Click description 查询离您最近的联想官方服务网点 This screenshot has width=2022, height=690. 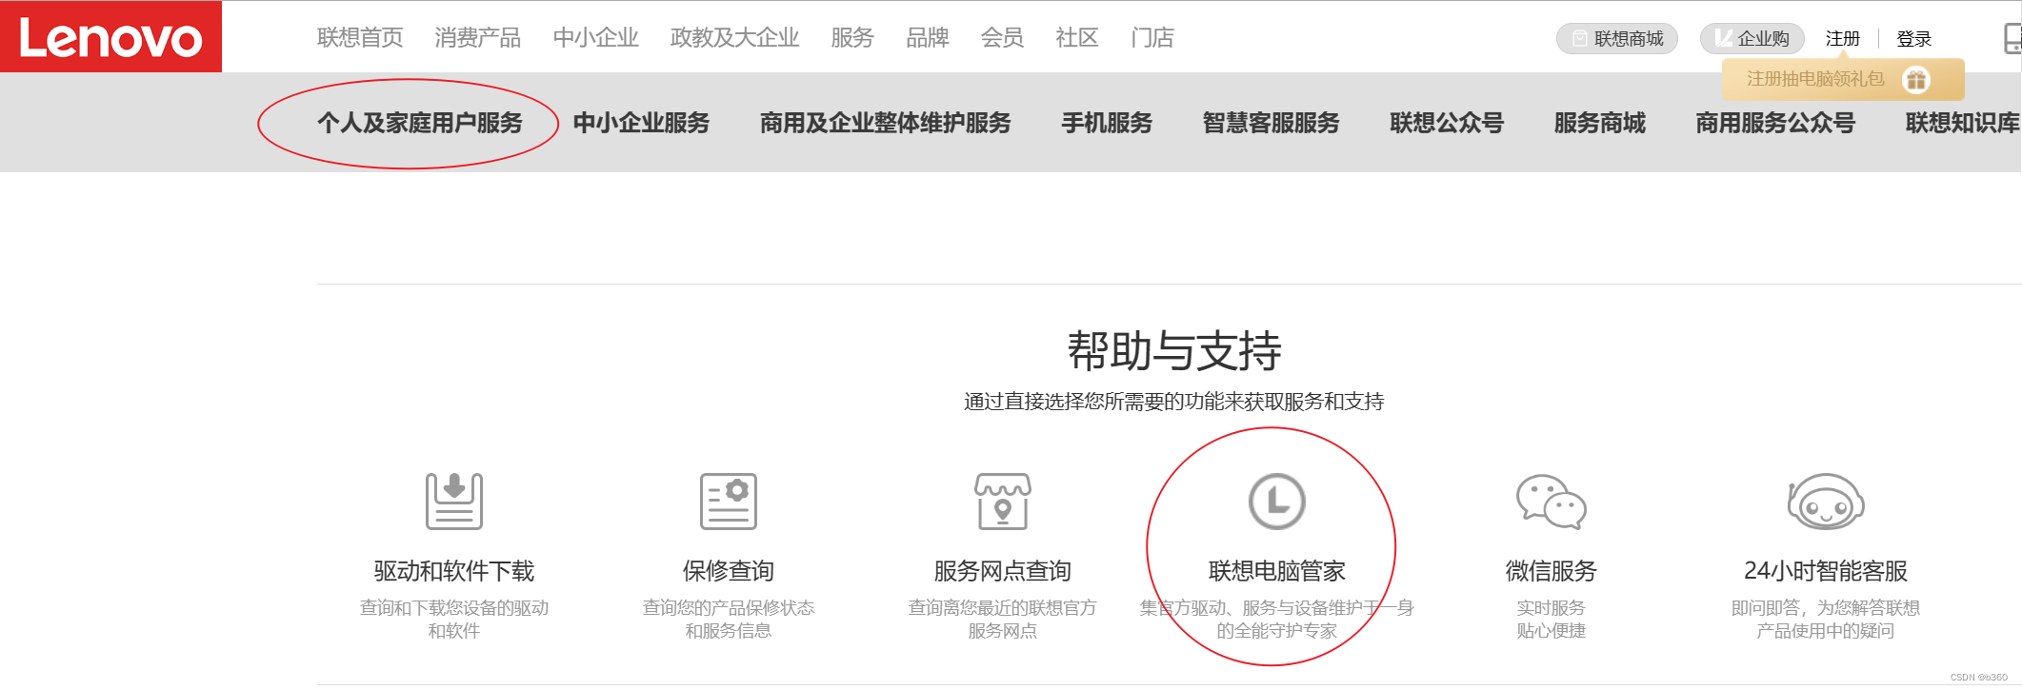(x=1003, y=620)
